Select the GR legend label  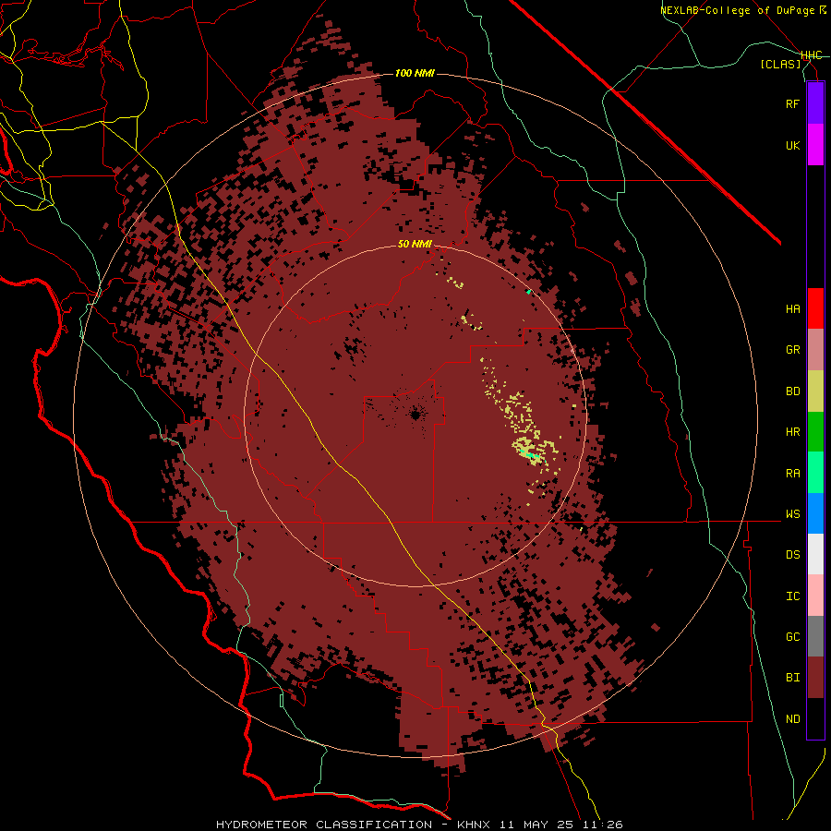coord(792,350)
